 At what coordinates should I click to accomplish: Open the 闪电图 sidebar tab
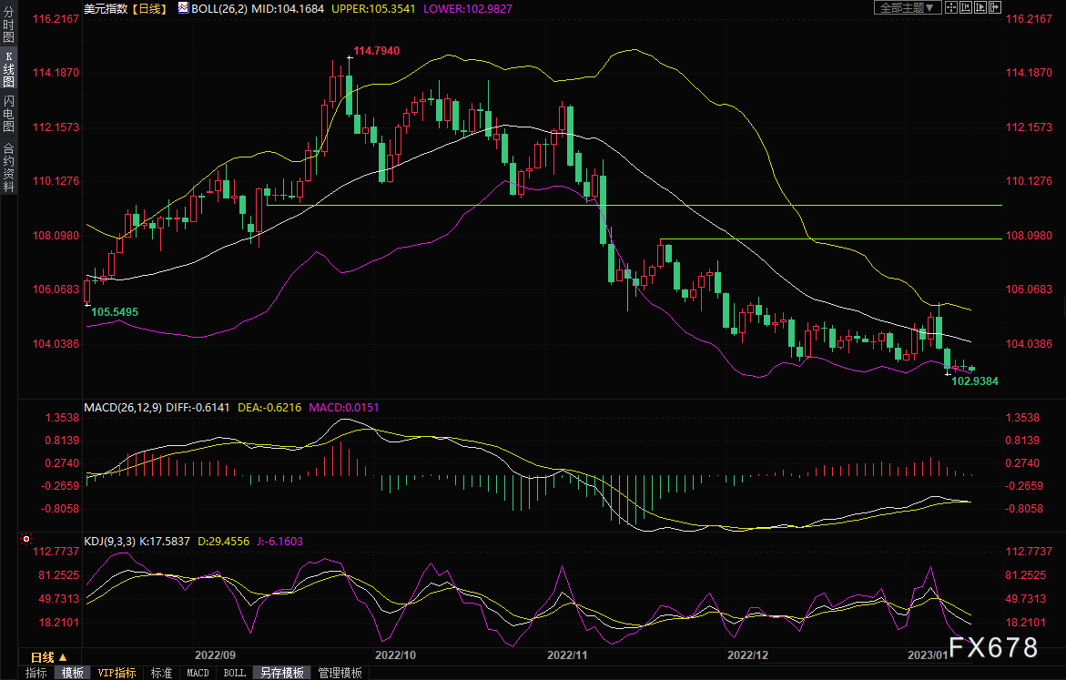coord(8,114)
